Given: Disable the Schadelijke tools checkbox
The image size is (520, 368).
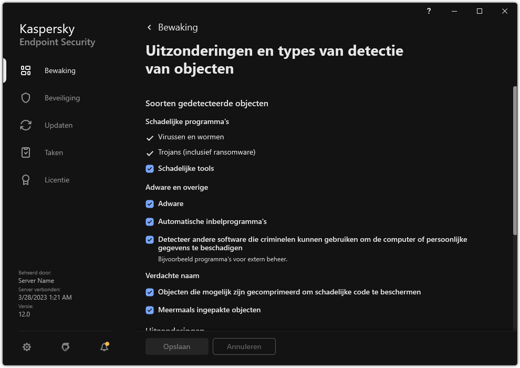Looking at the screenshot, I should click(x=150, y=168).
